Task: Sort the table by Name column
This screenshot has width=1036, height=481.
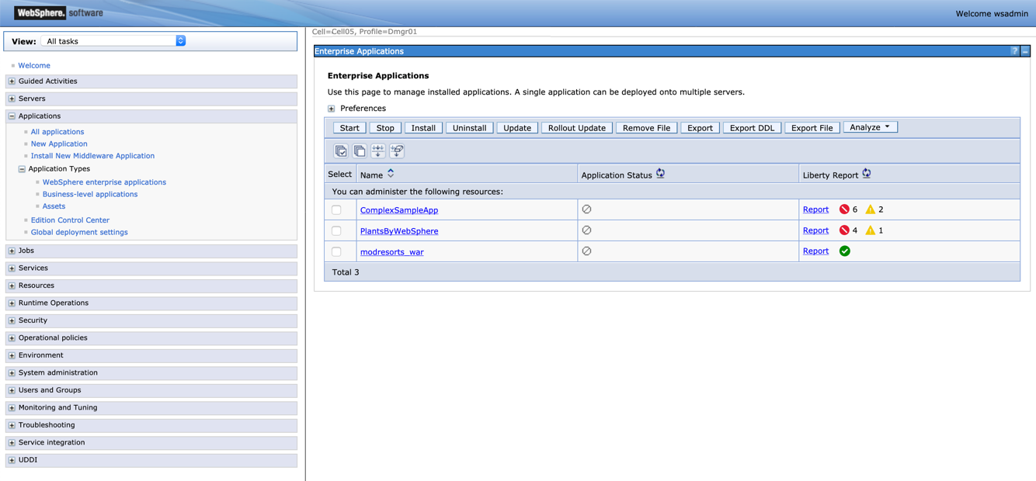Action: coord(391,174)
